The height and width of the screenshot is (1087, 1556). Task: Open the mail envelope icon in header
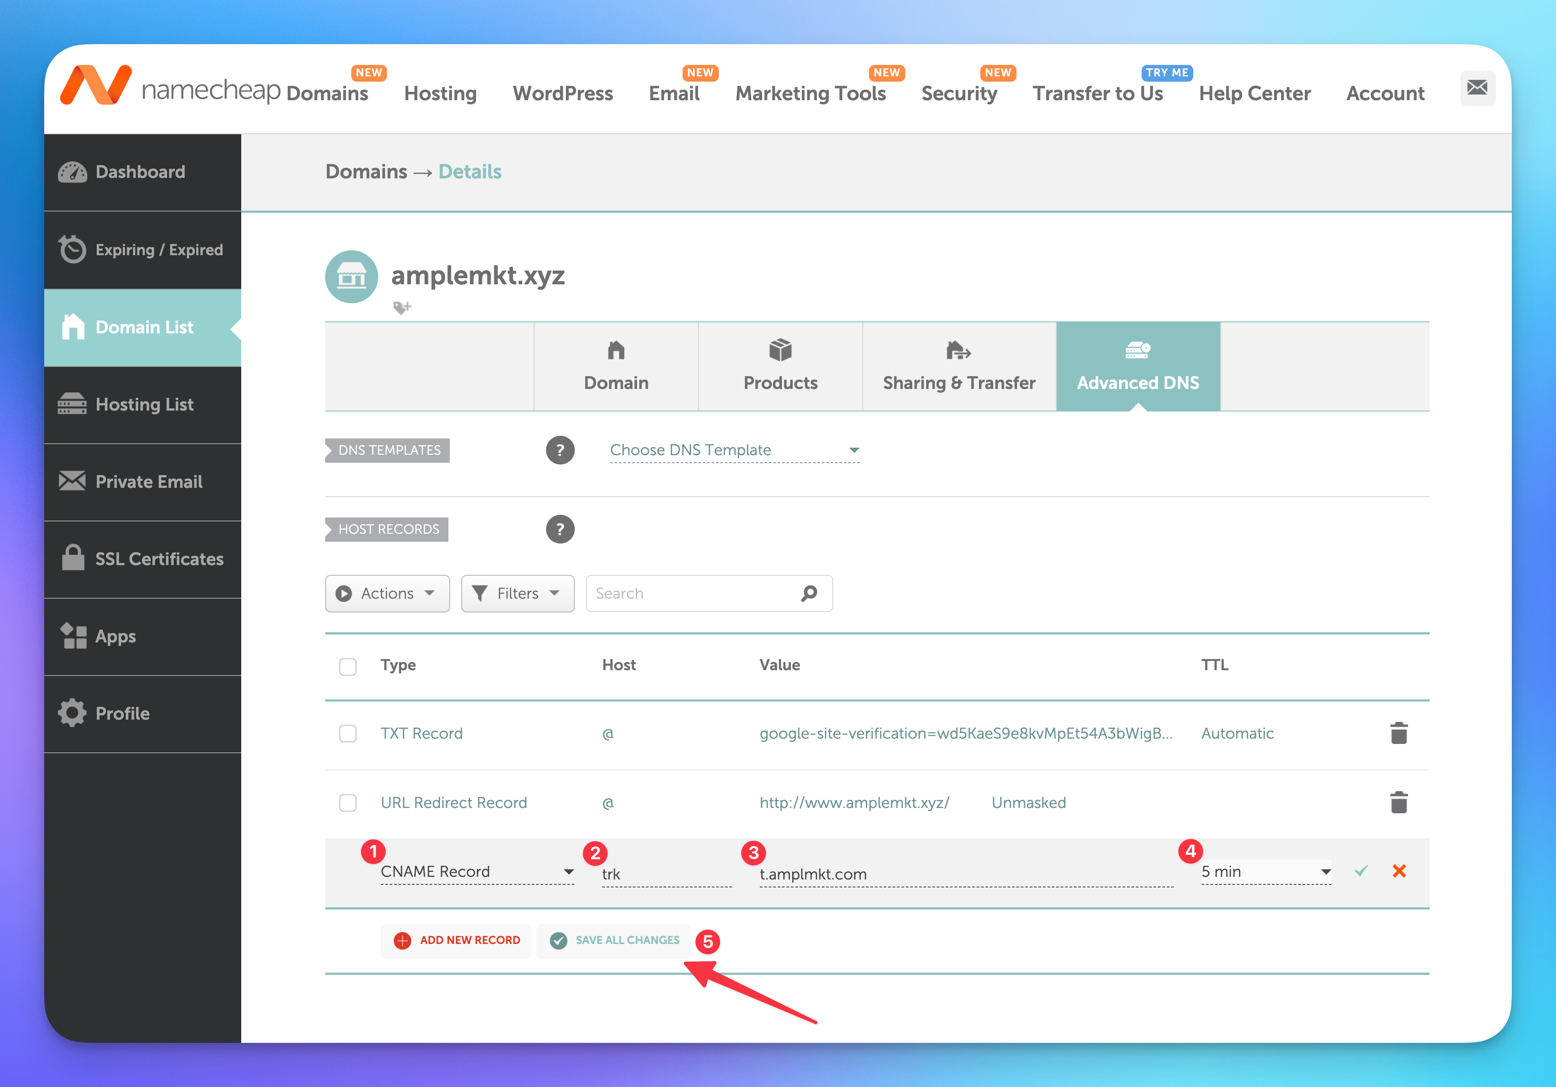(x=1477, y=88)
